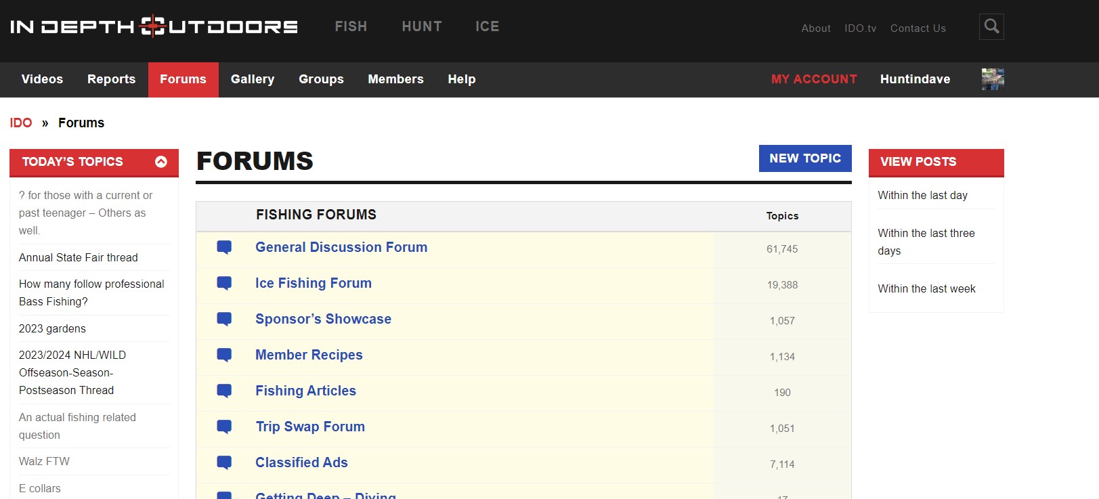Viewport: 1099px width, 499px height.
Task: Click chat icon beside Fishing Articles
Action: coord(224,391)
